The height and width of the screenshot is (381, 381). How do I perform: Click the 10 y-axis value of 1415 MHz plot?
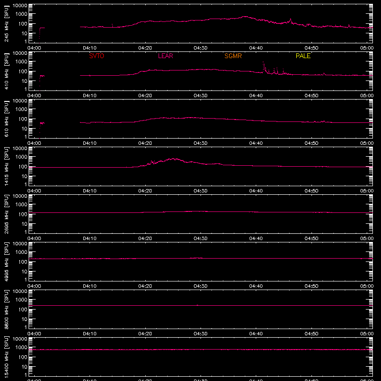(x=24, y=176)
